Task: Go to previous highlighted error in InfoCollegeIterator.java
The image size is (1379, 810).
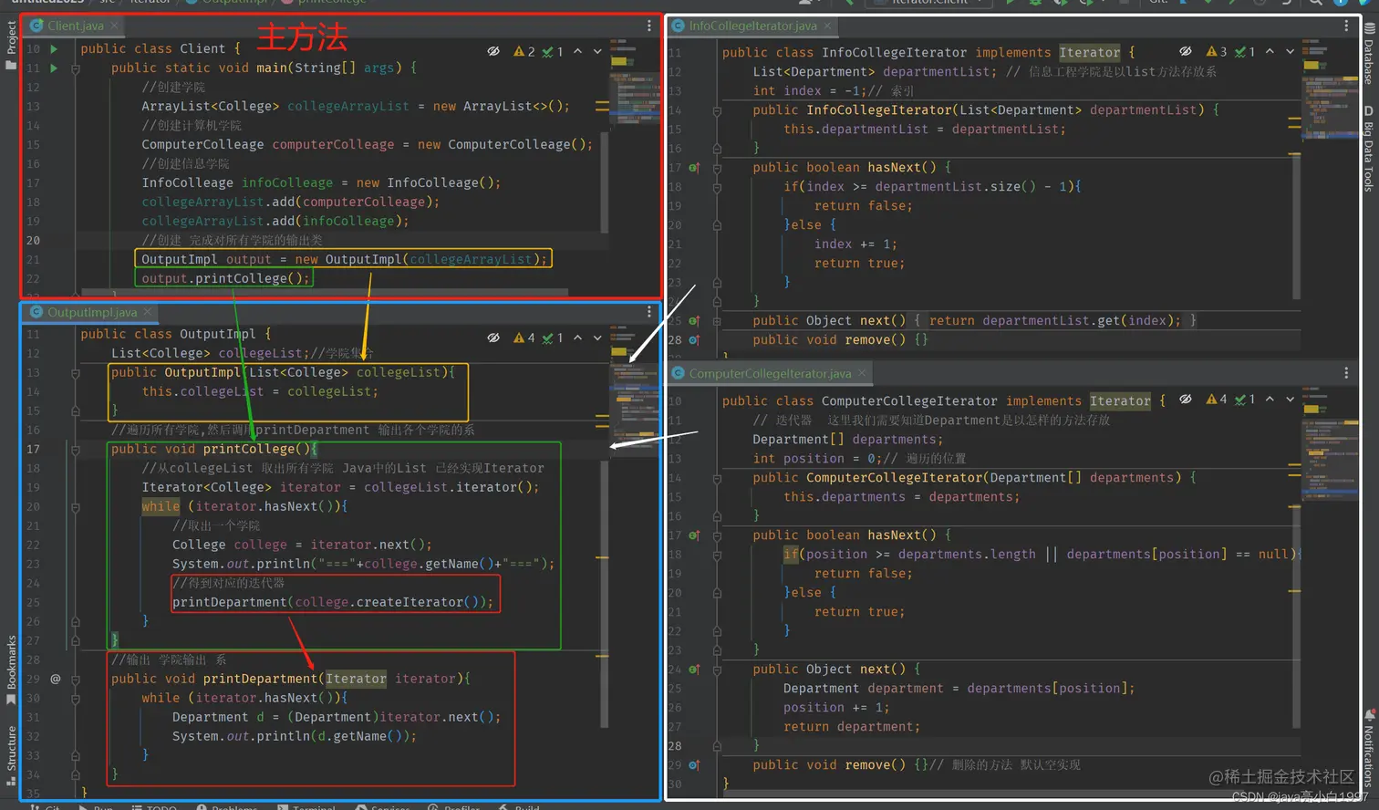Action: [1270, 51]
